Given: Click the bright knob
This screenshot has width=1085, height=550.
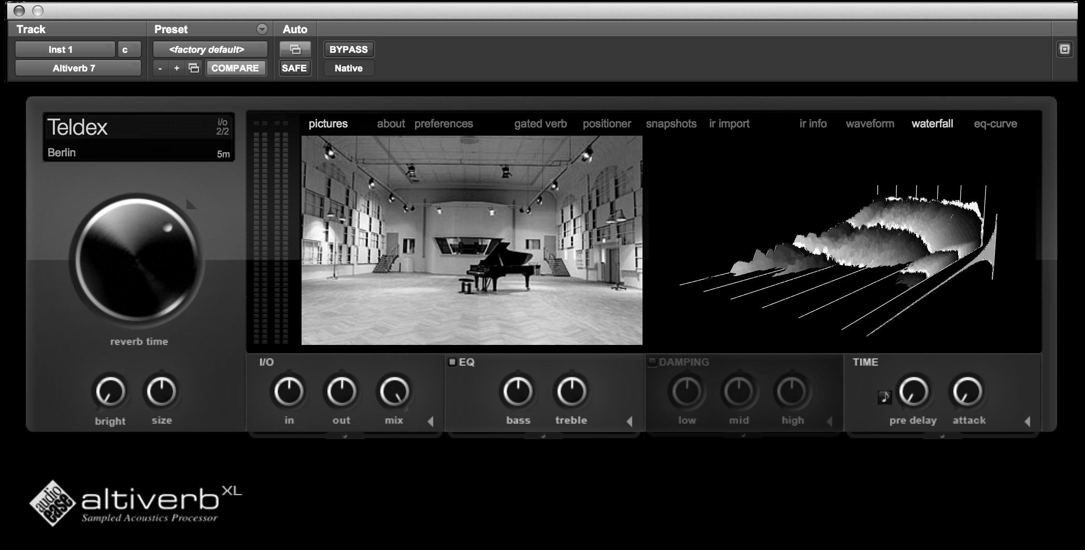Looking at the screenshot, I should [x=110, y=392].
